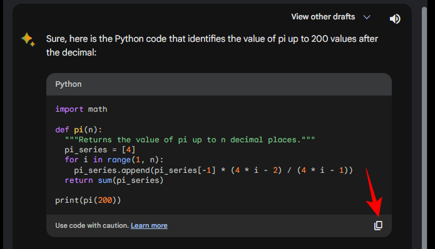The width and height of the screenshot is (435, 249).
Task: Place cursor on 'def pi(n):' line
Action: pyautogui.click(x=78, y=130)
